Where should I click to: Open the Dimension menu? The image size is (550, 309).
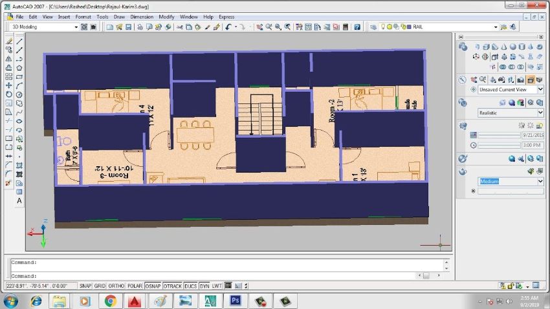[x=142, y=17]
